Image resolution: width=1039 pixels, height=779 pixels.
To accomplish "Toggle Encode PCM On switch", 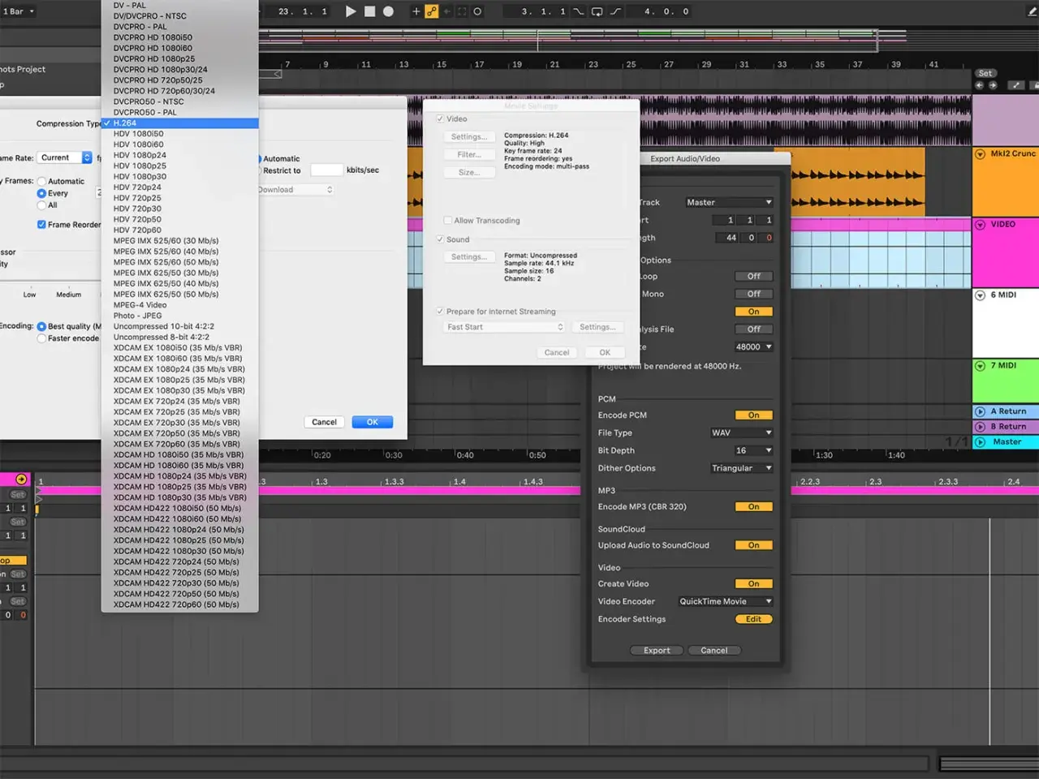I will point(754,415).
